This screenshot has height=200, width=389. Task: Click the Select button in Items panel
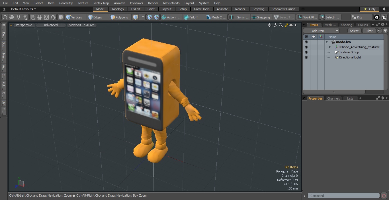(354, 31)
